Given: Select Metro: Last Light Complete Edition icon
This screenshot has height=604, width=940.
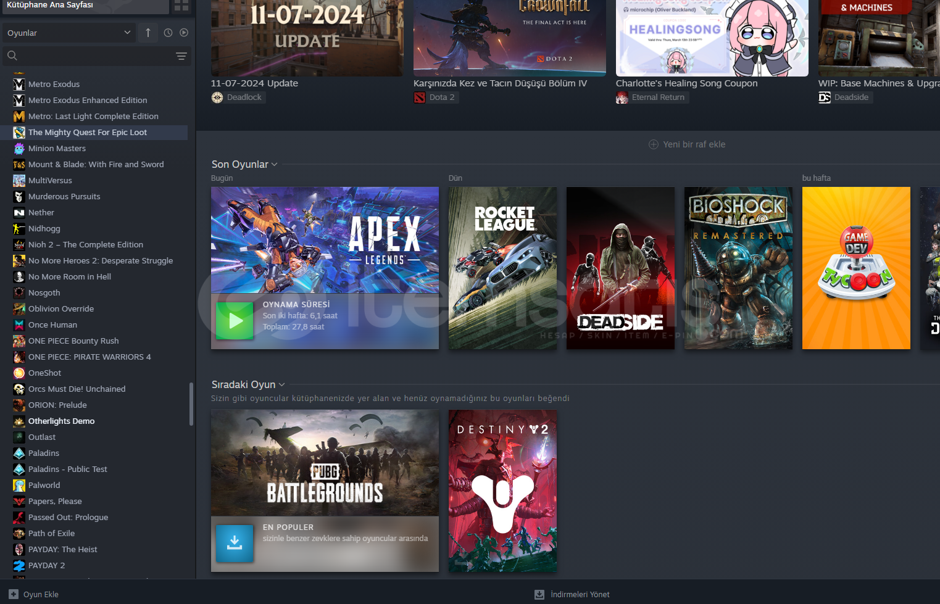Looking at the screenshot, I should (19, 116).
